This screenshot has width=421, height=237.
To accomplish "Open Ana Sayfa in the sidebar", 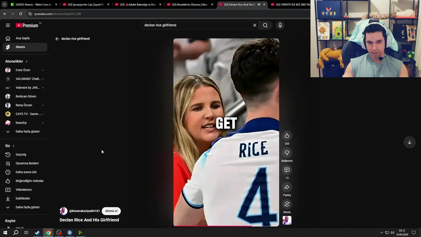I will 25,38.
